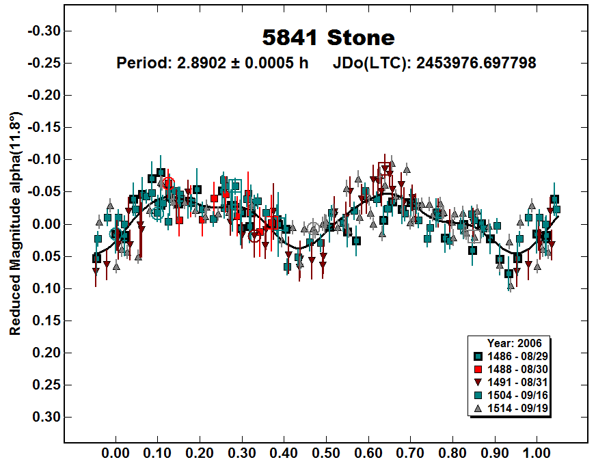Click legend entry "1488 - 08/30"

tap(517, 370)
